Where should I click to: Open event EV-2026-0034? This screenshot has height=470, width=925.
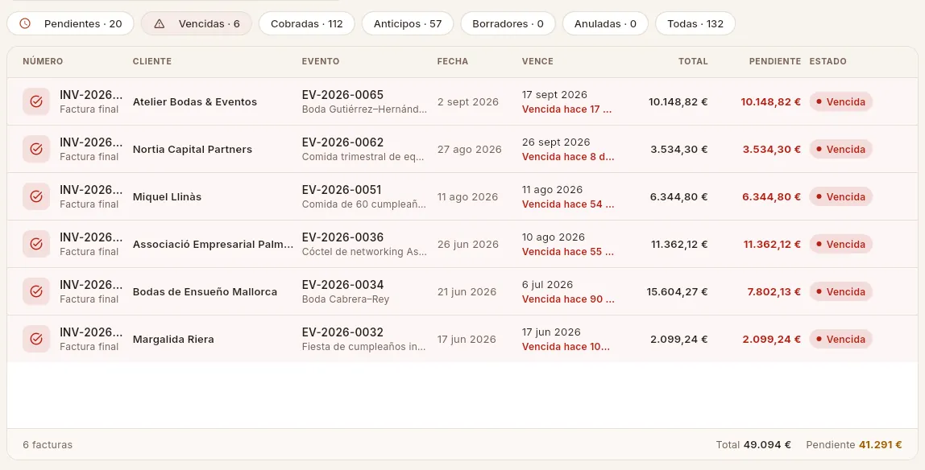[x=342, y=285]
